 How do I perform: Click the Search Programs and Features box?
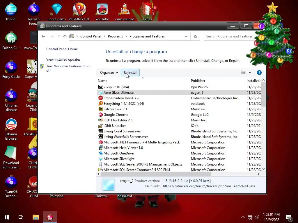click(229, 36)
